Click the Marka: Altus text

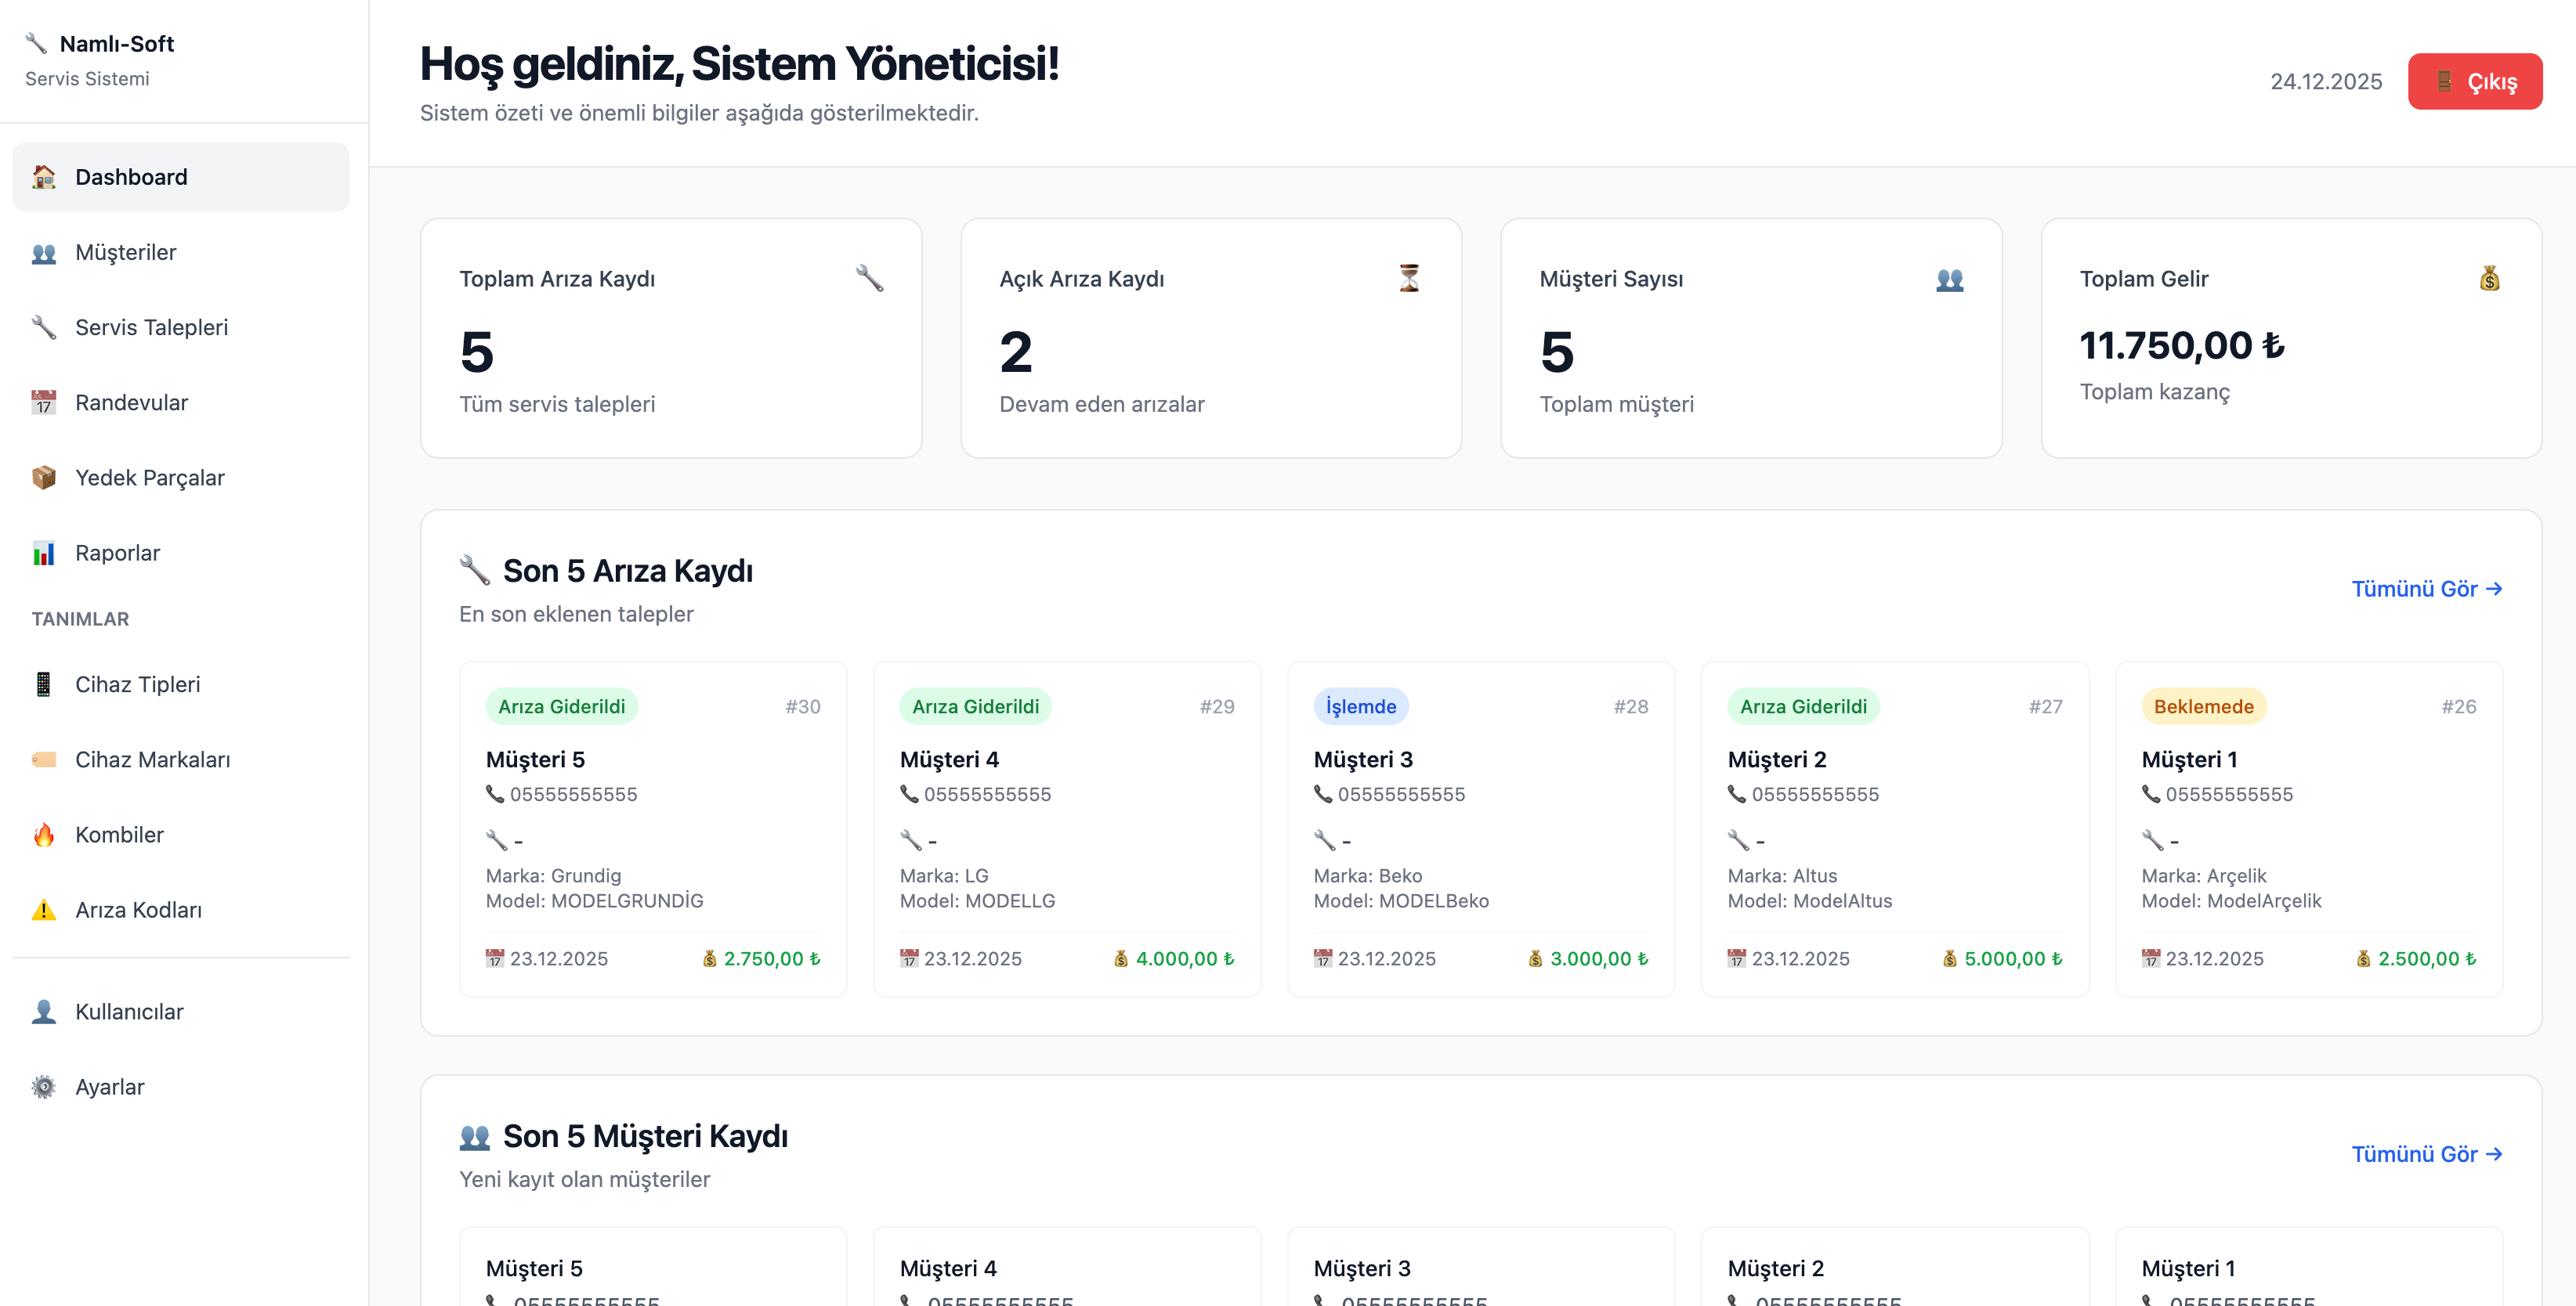tap(1783, 876)
